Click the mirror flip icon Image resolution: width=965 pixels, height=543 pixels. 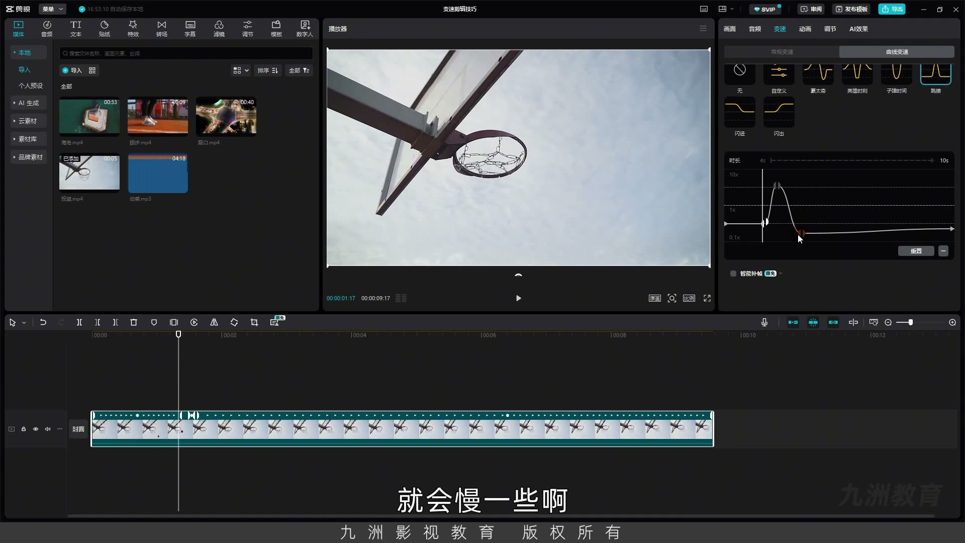tap(214, 322)
